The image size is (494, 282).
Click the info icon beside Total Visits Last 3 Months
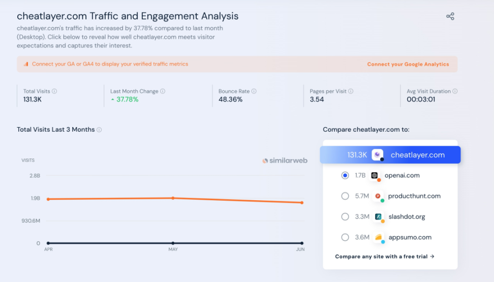pos(99,130)
